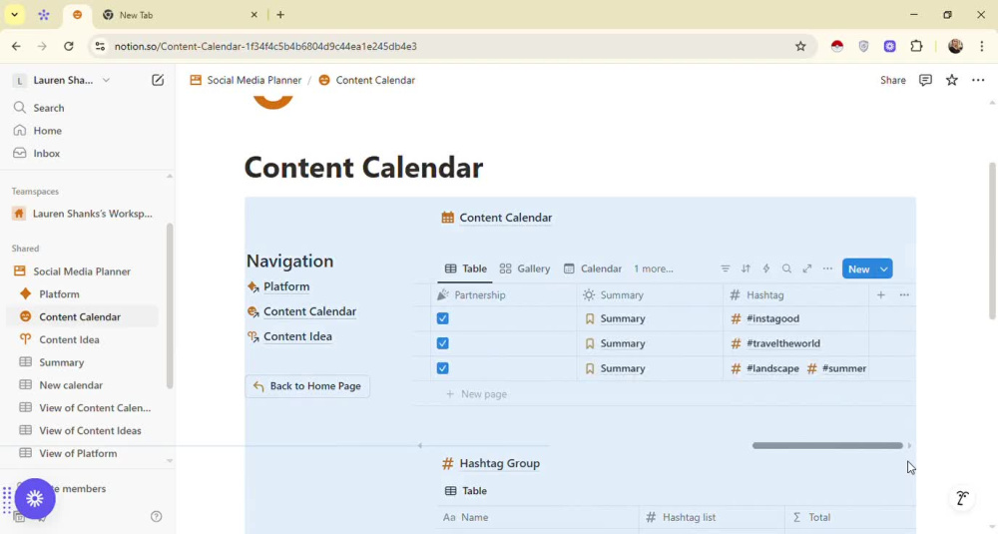Open Content Idea link in Navigation
998x534 pixels.
[x=297, y=336]
